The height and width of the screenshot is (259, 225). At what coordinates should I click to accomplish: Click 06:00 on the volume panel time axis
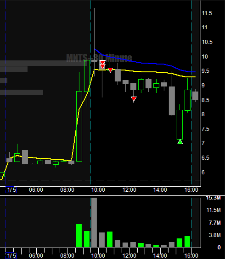[36, 256]
